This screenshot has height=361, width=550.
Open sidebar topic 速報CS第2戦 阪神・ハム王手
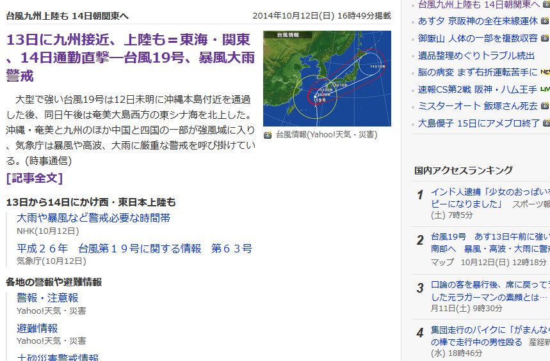(478, 89)
